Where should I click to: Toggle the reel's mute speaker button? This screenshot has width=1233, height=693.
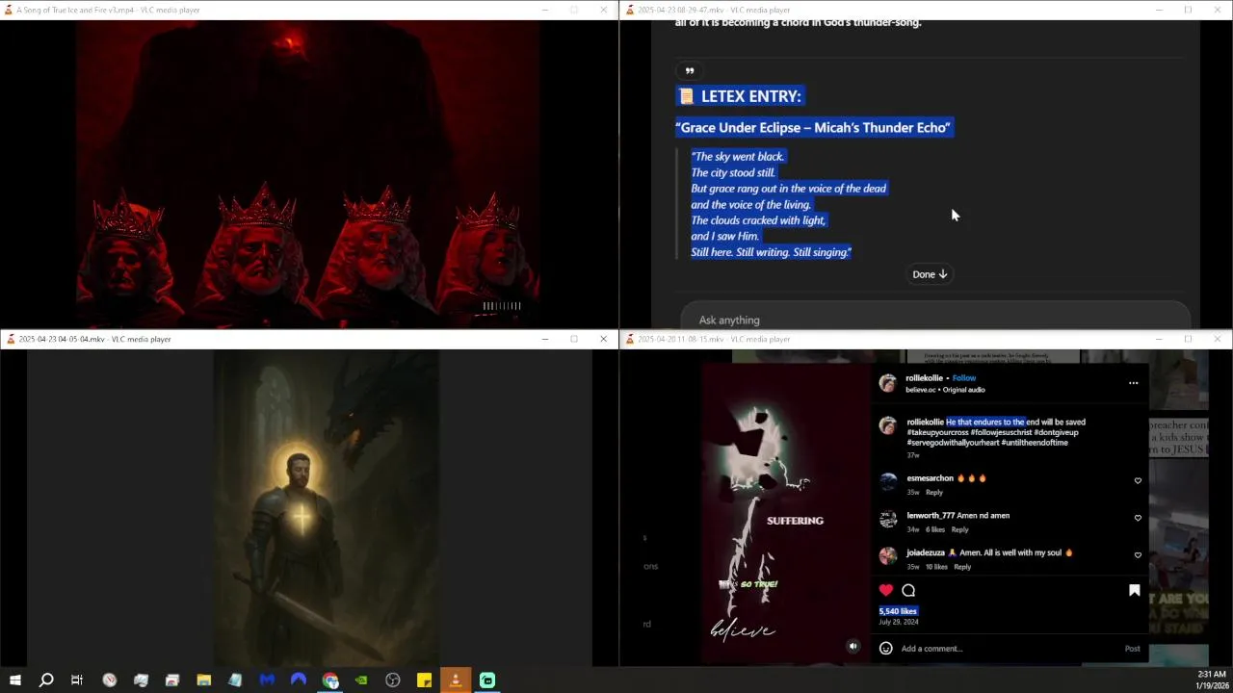[853, 647]
